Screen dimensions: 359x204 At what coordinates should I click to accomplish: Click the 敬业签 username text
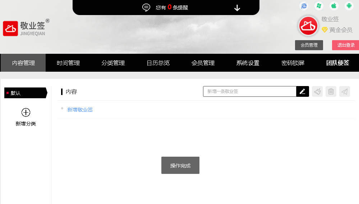pos(330,19)
